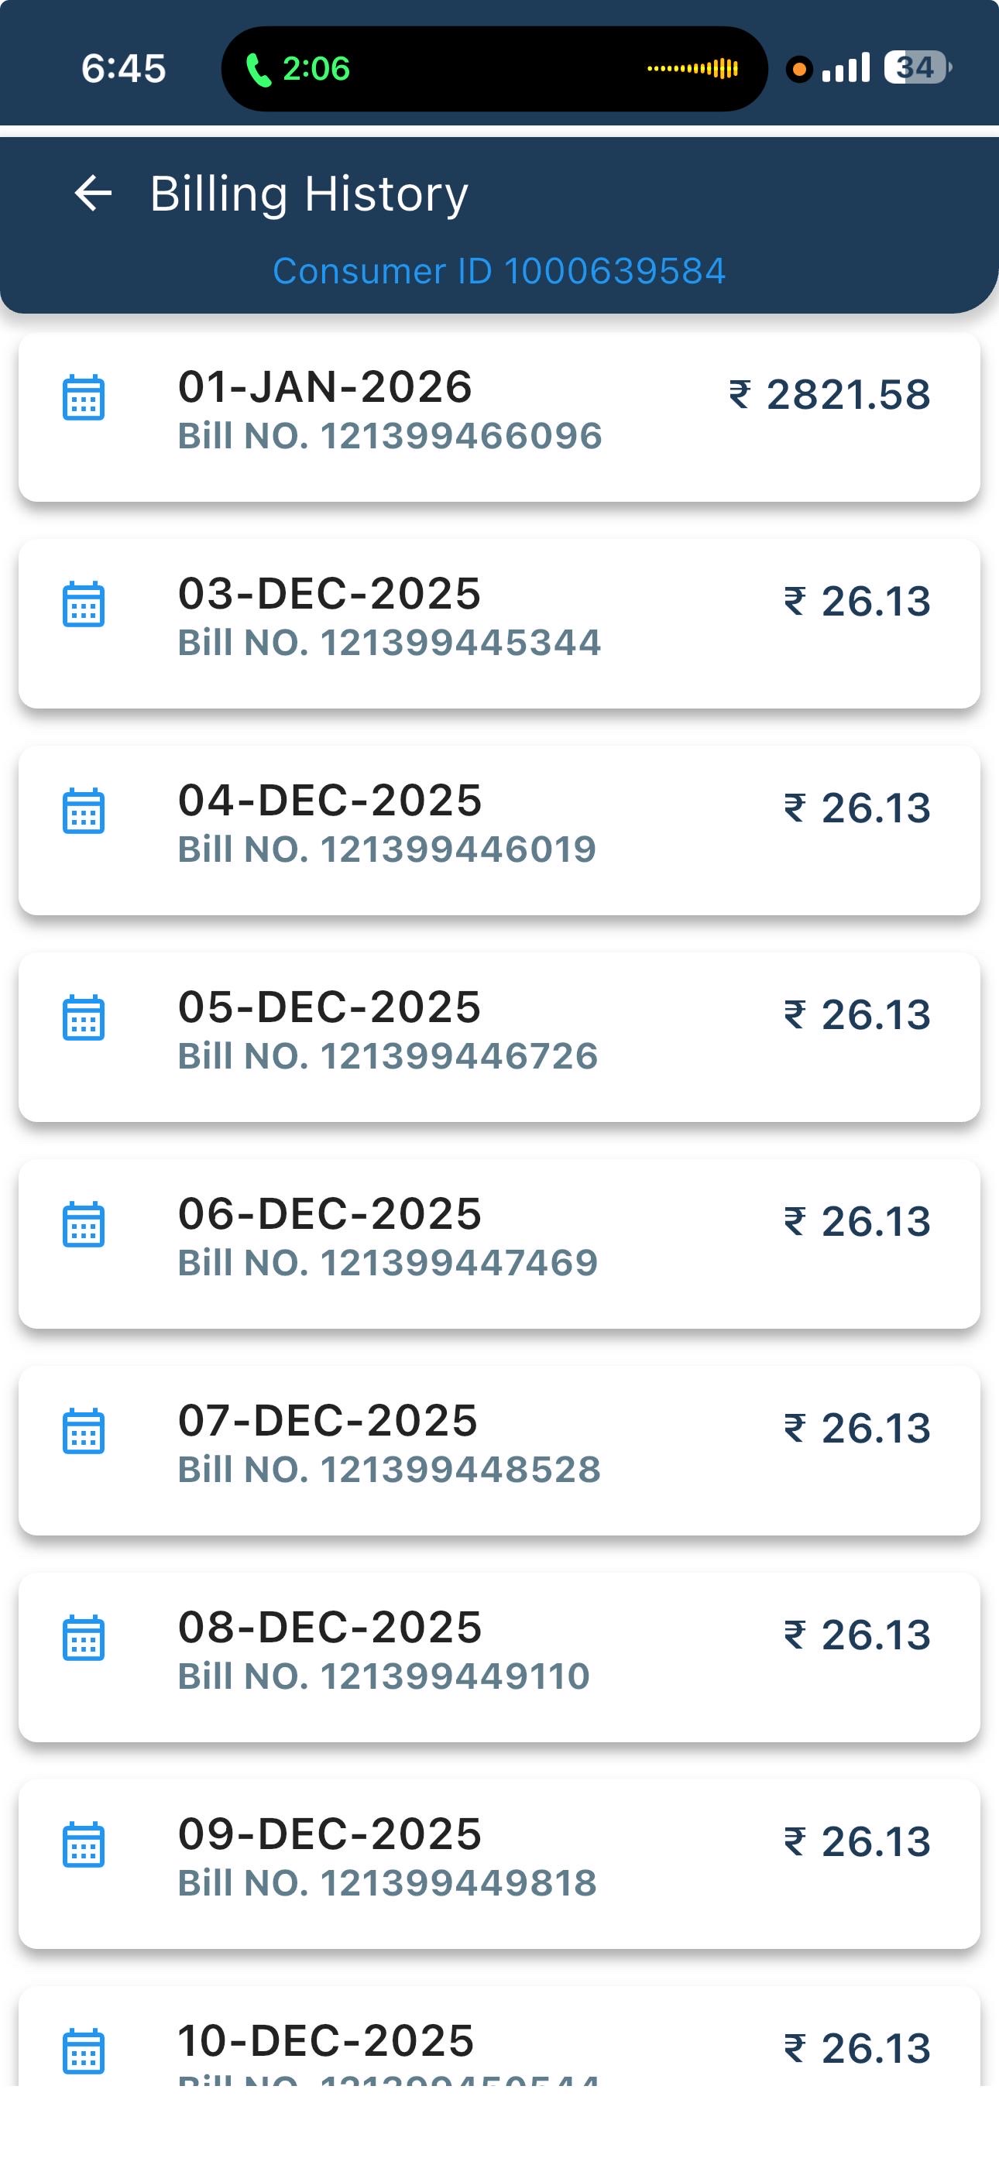Tap the back arrow in Billing History
This screenshot has height=2165, width=999.
92,194
